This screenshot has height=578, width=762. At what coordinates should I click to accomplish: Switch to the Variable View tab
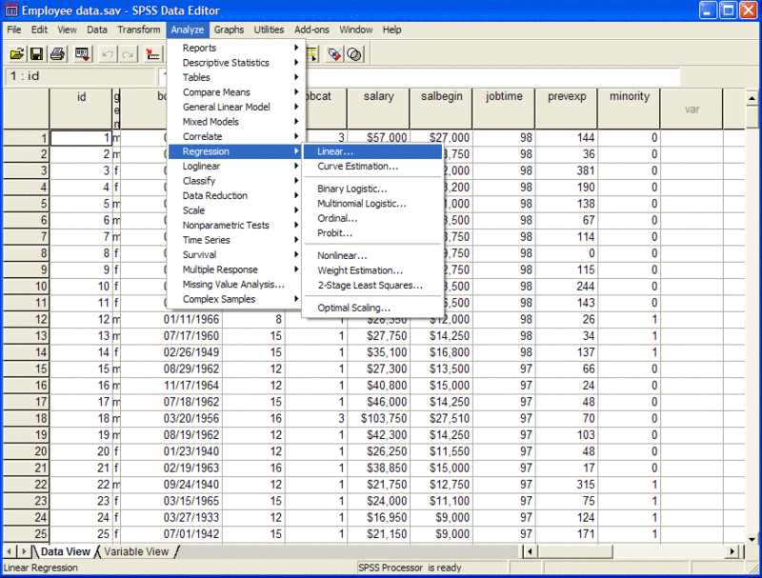(x=136, y=551)
